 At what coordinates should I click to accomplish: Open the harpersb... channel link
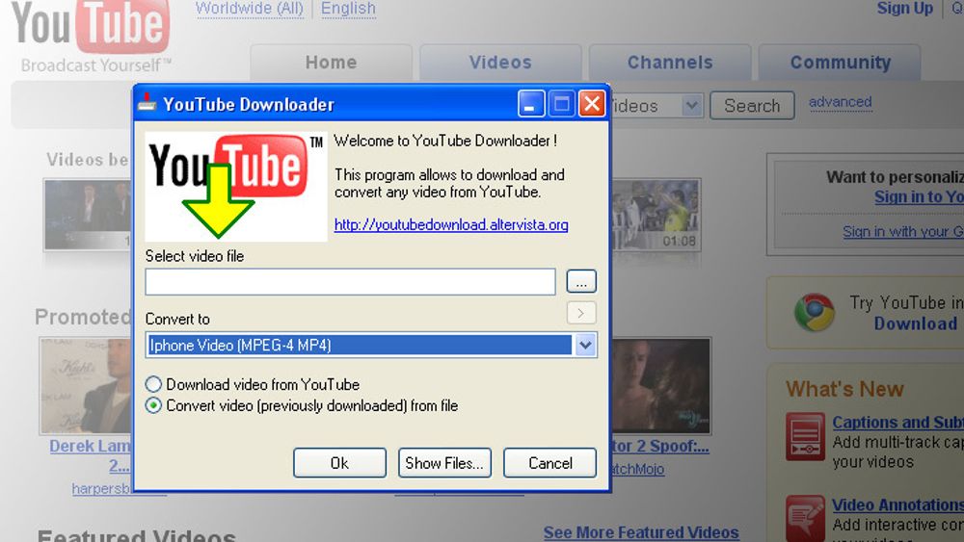[102, 489]
